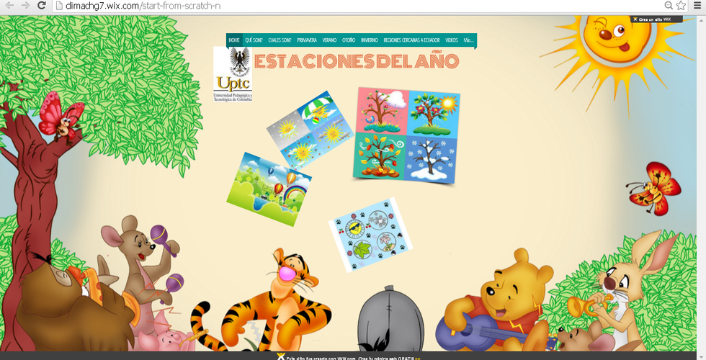Open the VIDEOS page
The height and width of the screenshot is (360, 706).
tap(452, 40)
